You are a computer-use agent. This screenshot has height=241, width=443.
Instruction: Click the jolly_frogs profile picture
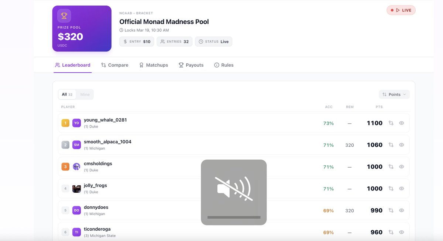coord(76,188)
